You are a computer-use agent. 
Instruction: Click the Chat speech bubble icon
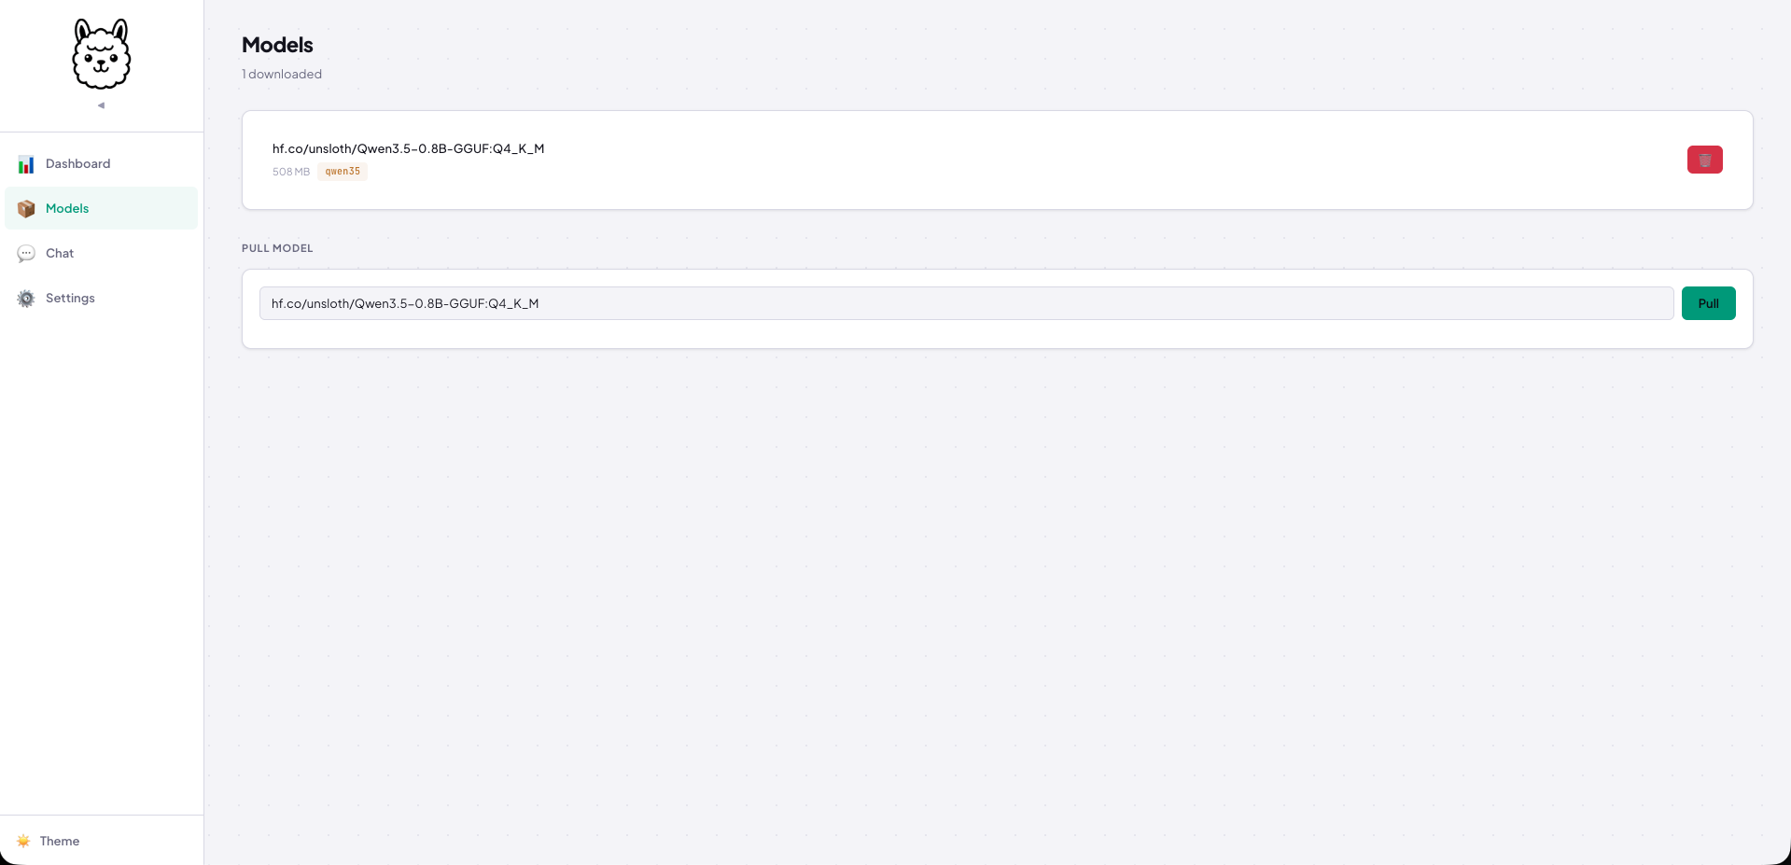[x=26, y=254]
